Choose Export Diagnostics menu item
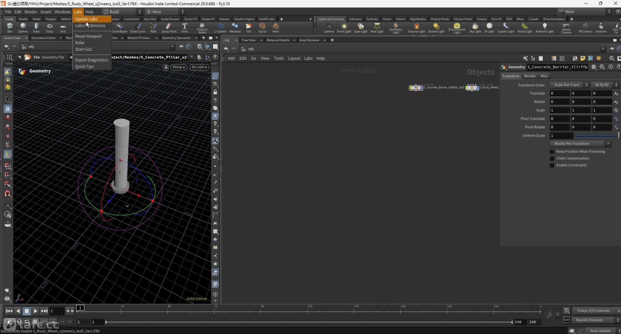This screenshot has width=621, height=334. pyautogui.click(x=92, y=60)
